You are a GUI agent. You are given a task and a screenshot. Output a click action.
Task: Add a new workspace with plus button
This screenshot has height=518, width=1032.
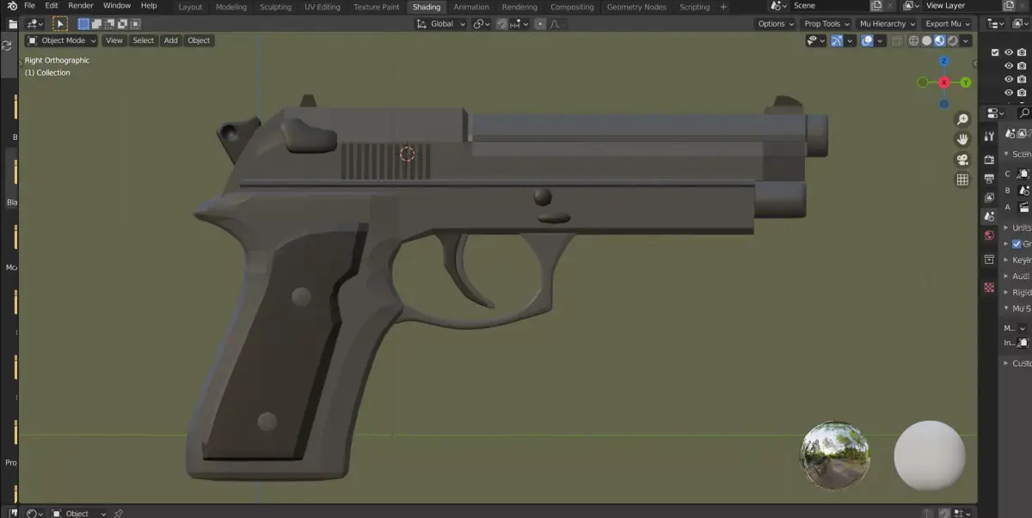(723, 7)
